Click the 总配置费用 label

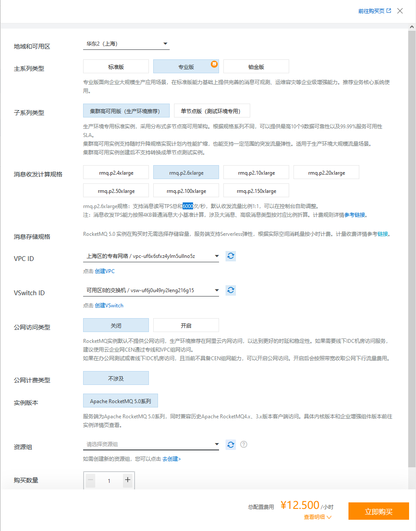coord(261,507)
